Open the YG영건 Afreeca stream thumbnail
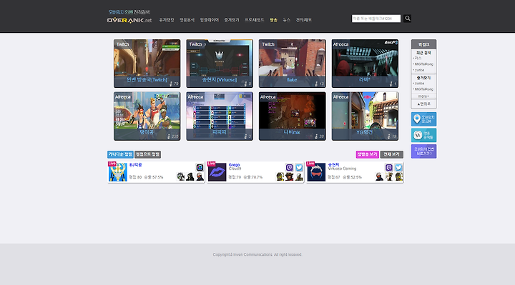 365,116
